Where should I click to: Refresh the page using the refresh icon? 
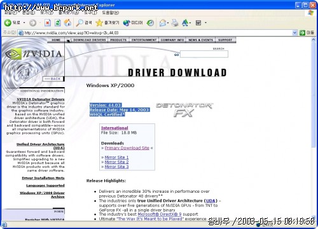pos(58,23)
